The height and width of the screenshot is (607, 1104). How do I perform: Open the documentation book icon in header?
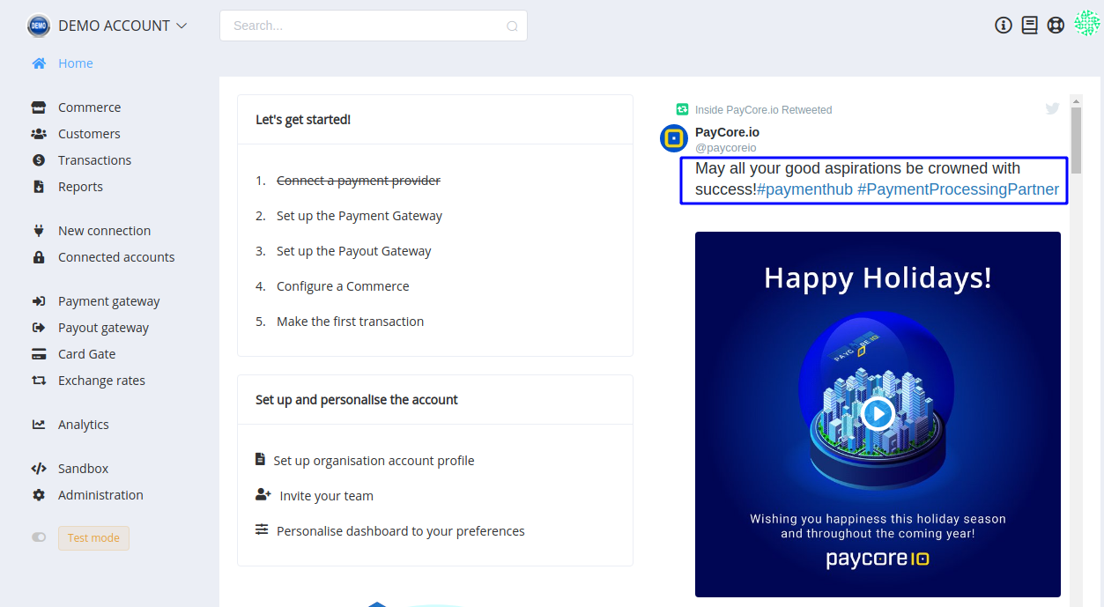coord(1029,26)
